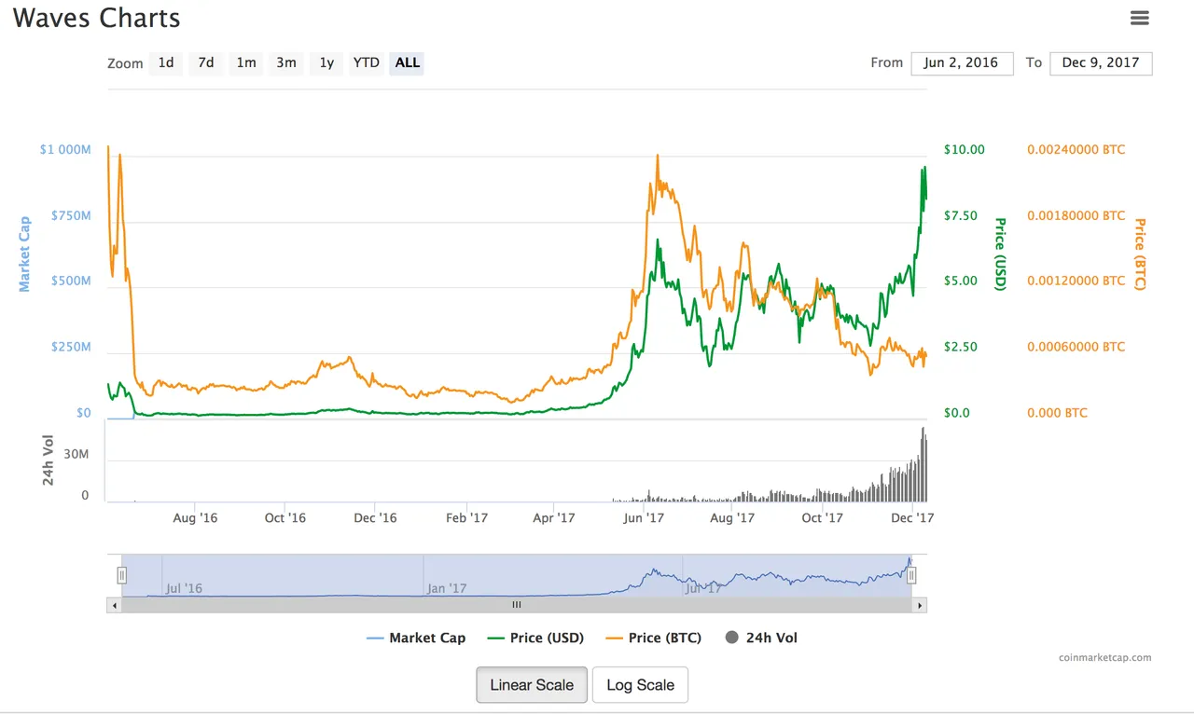Click the Apr '17 x-axis label

pos(553,517)
